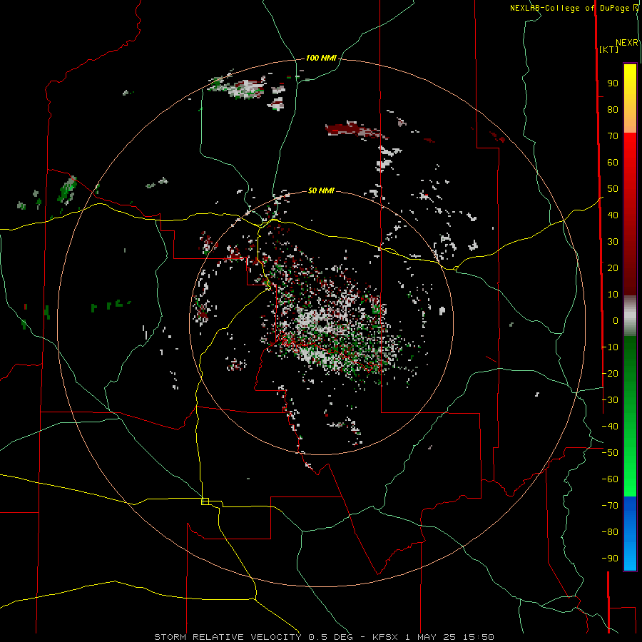Screen dimensions: 642x642
Task: Select the 10 value on velocity scale
Action: tap(613, 295)
